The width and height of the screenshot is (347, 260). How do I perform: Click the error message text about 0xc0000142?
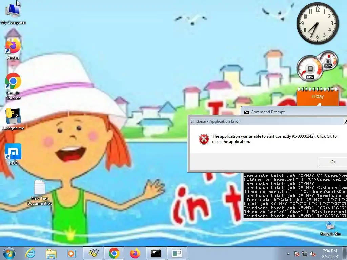tap(274, 139)
